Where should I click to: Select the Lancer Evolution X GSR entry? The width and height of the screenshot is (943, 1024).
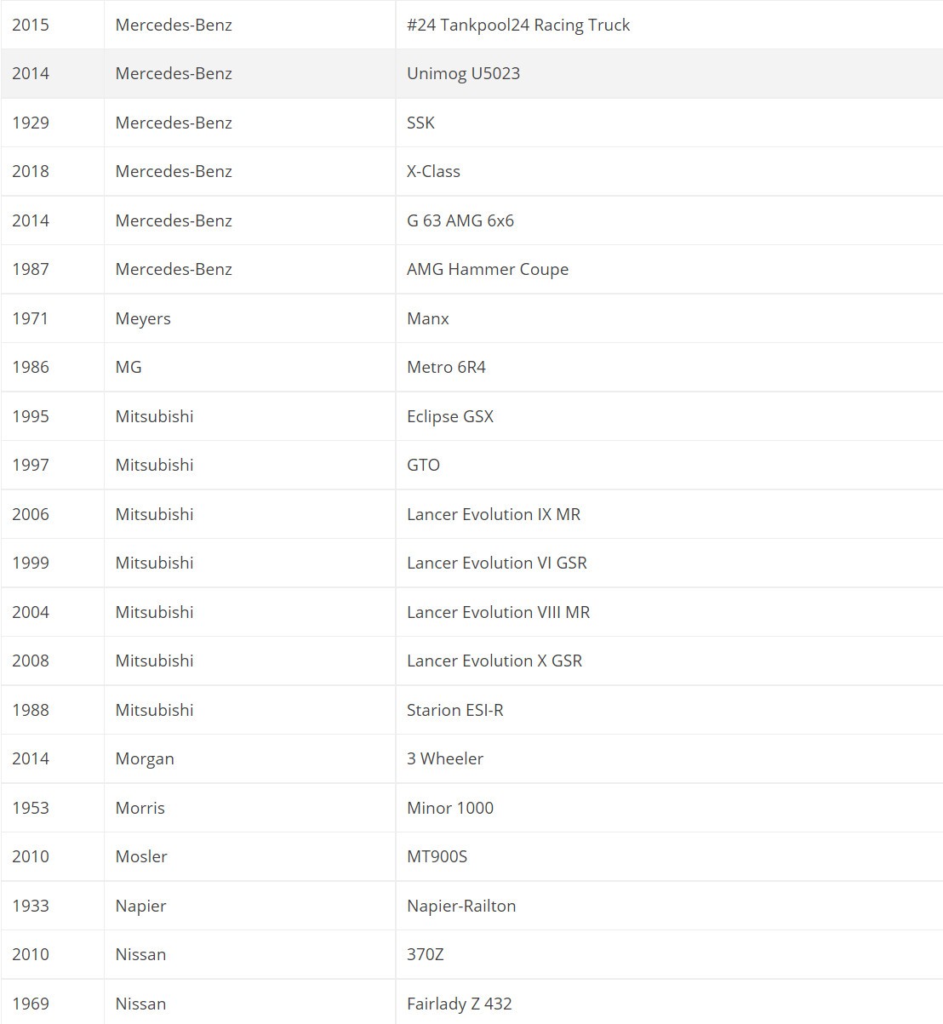click(x=494, y=661)
